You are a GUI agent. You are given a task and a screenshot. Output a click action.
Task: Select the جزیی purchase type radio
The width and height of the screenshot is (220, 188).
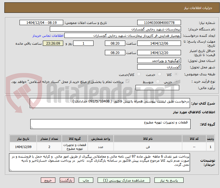pos(176,81)
